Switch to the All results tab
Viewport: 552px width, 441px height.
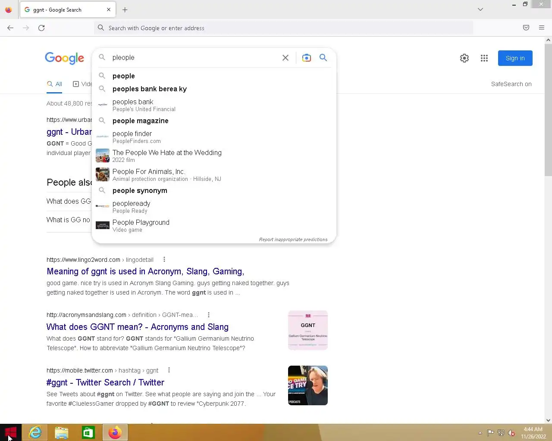(54, 84)
